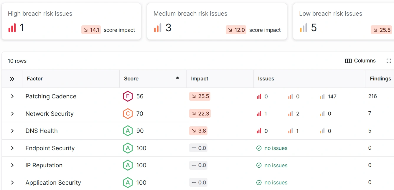
Task: Click the medium breach risk bars icon in the top card
Action: pos(158,28)
